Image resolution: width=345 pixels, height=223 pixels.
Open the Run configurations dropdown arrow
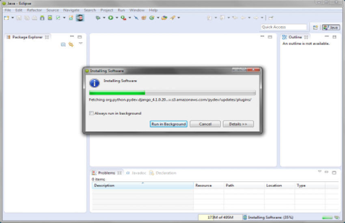pyautogui.click(x=117, y=18)
